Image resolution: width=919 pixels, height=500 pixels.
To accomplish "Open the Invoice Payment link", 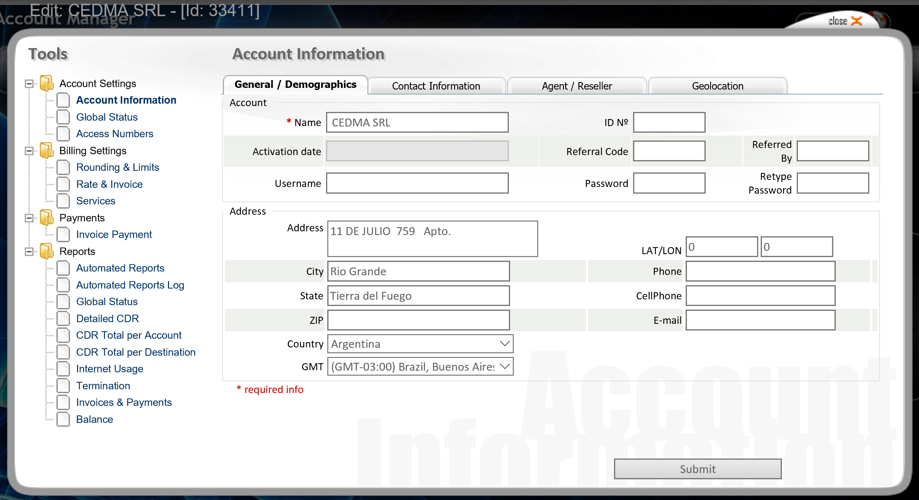I will (x=114, y=234).
